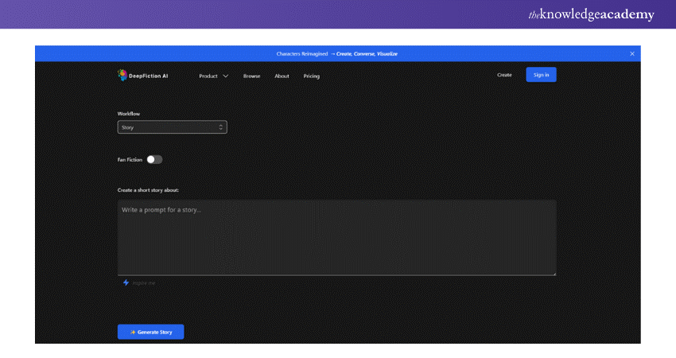Go to the Browse page
This screenshot has height=358, width=676.
[251, 76]
